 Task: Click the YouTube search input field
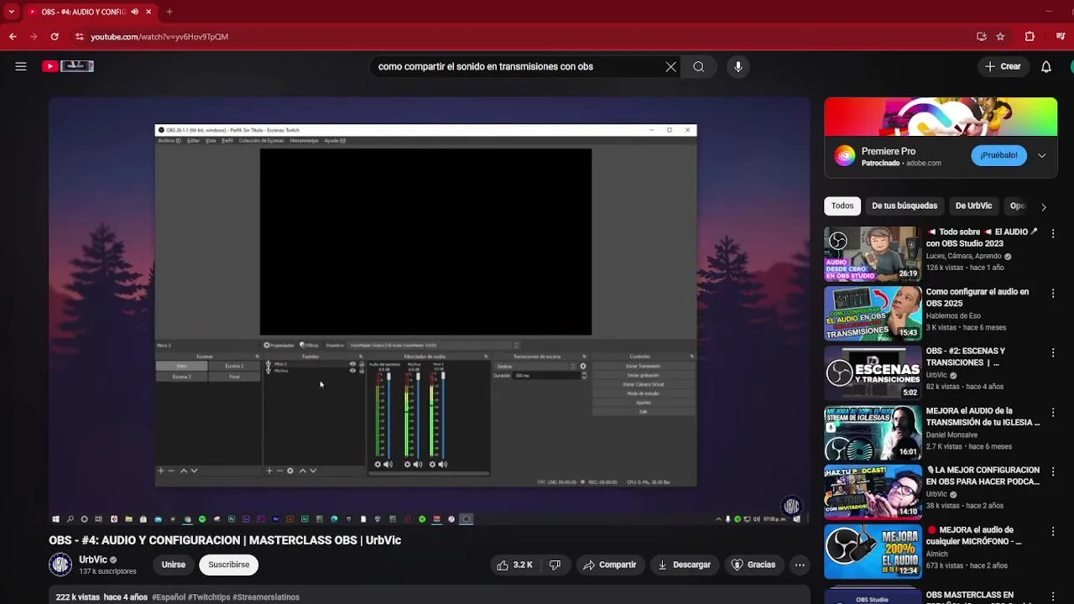click(516, 67)
